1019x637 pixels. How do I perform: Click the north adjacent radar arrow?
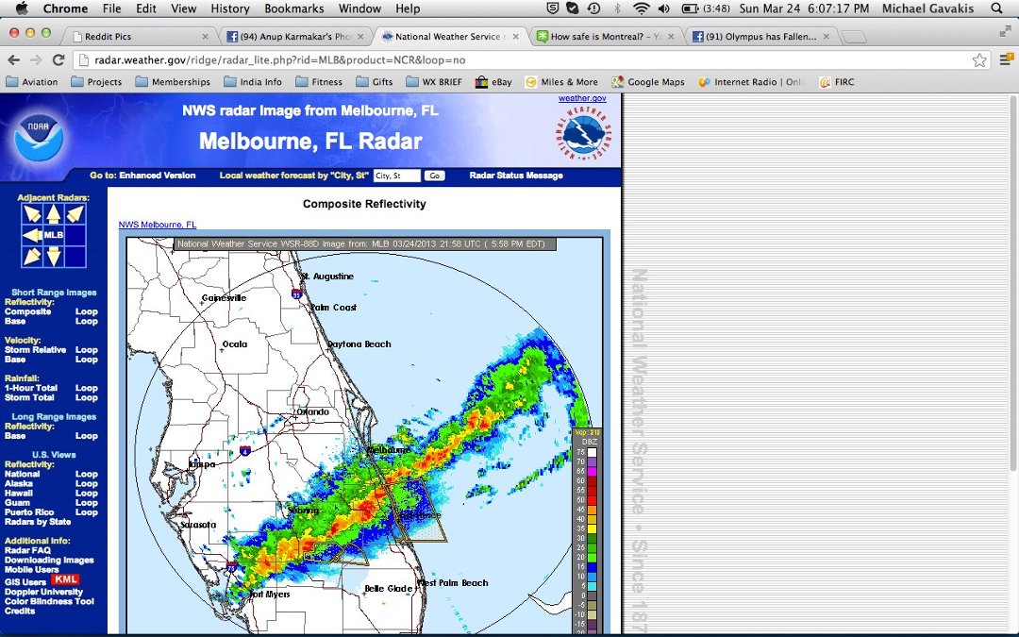click(53, 214)
